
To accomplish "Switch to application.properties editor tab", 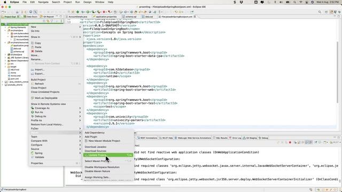I will (106, 17).
